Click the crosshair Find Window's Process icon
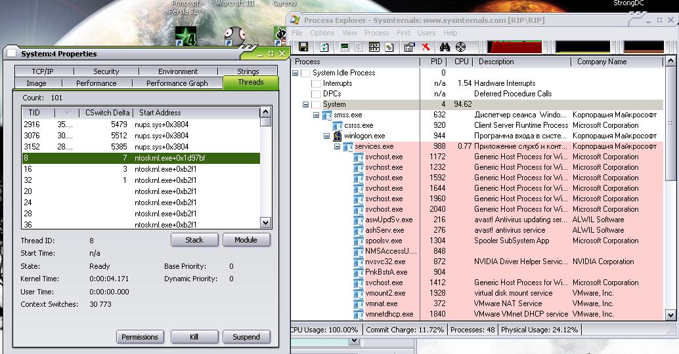Viewport: 679px width, 354px height. pyautogui.click(x=460, y=47)
